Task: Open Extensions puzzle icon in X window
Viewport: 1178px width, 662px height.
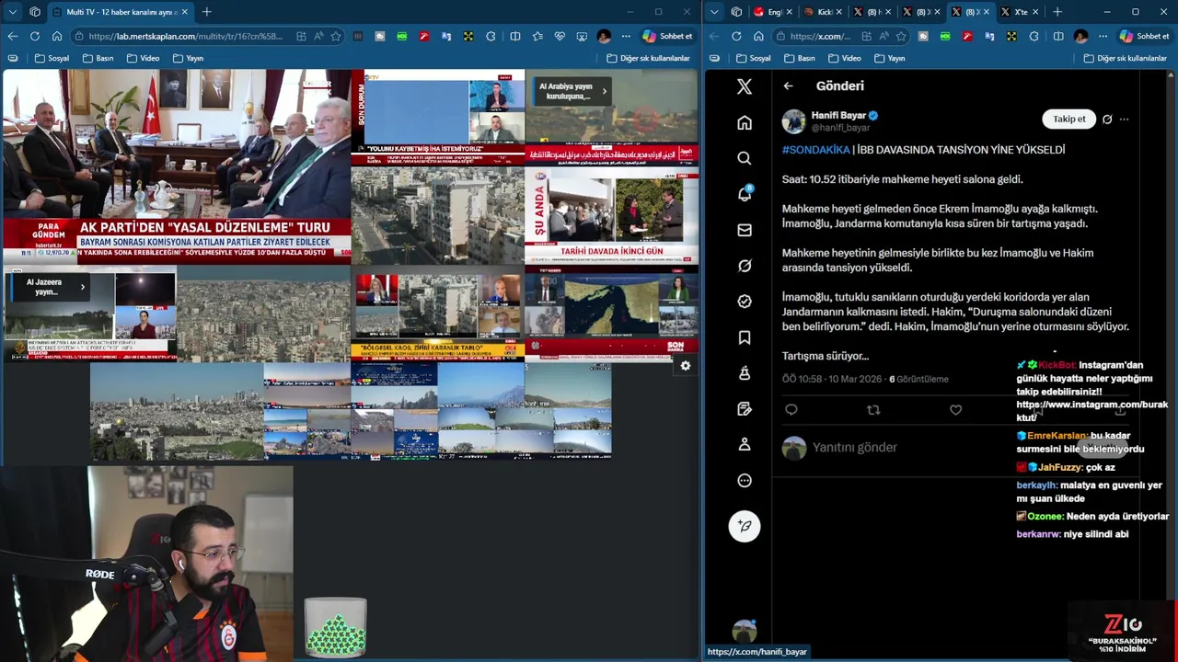Action: 1034,36
